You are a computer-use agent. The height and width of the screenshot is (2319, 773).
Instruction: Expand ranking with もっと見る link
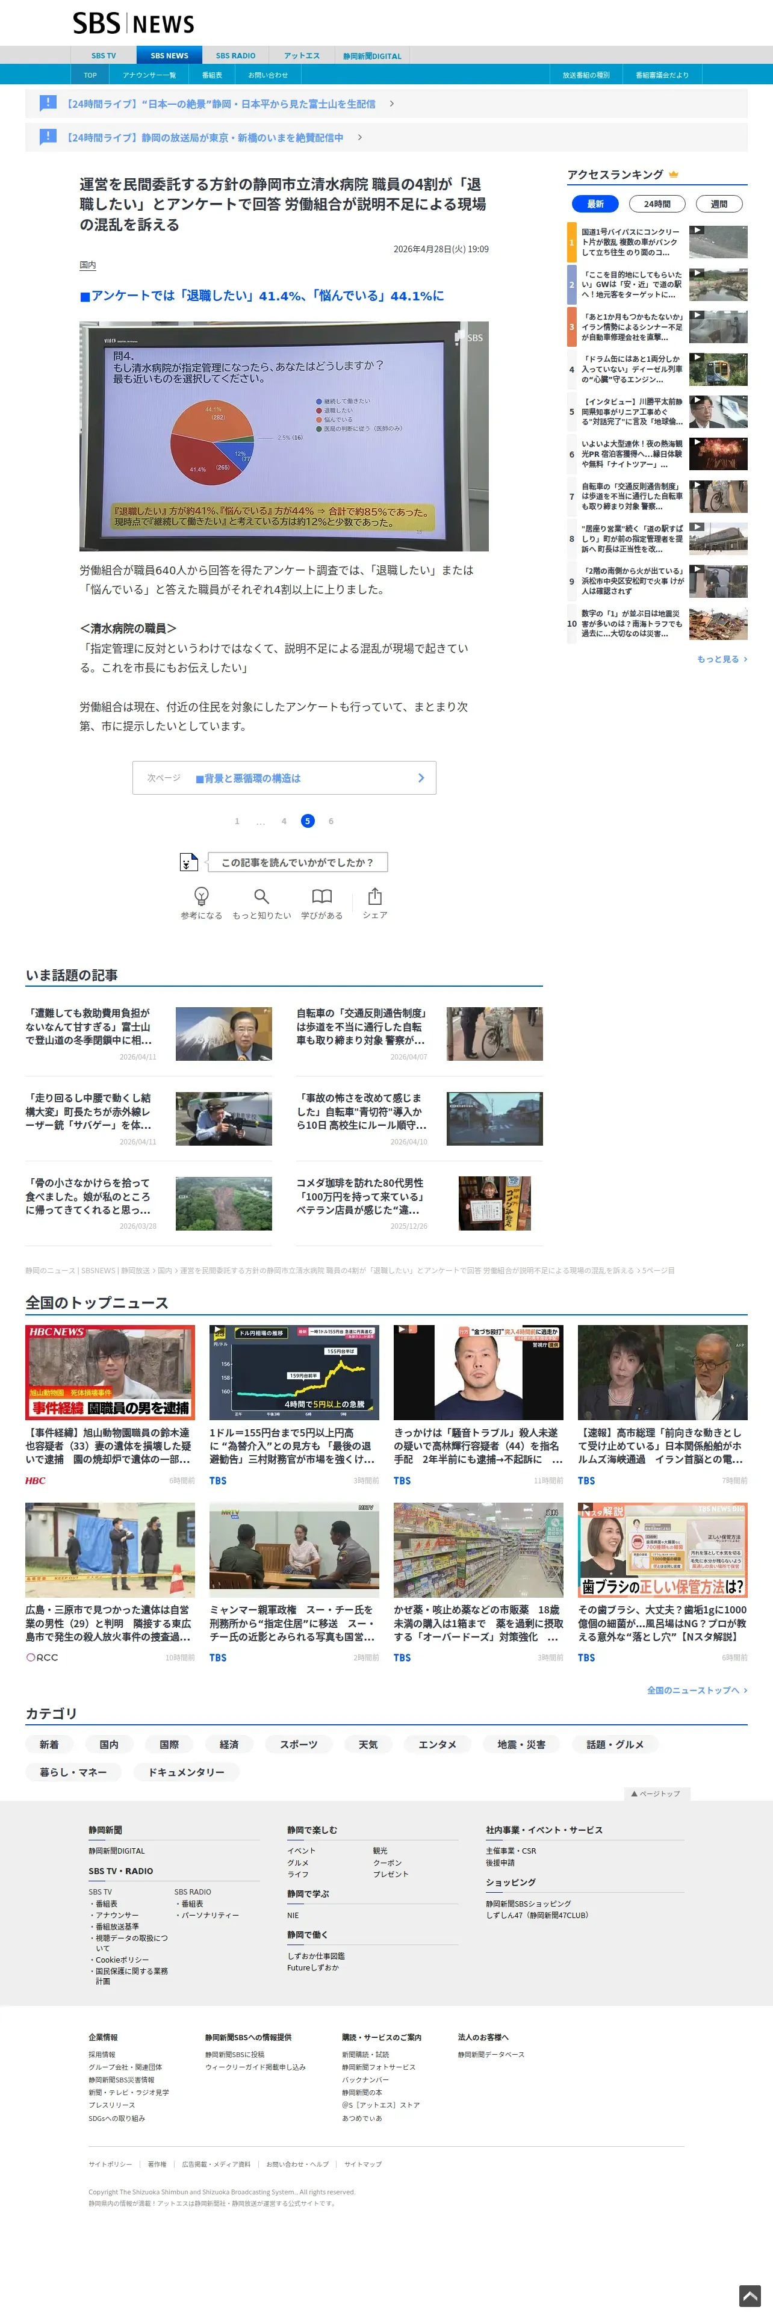(722, 659)
